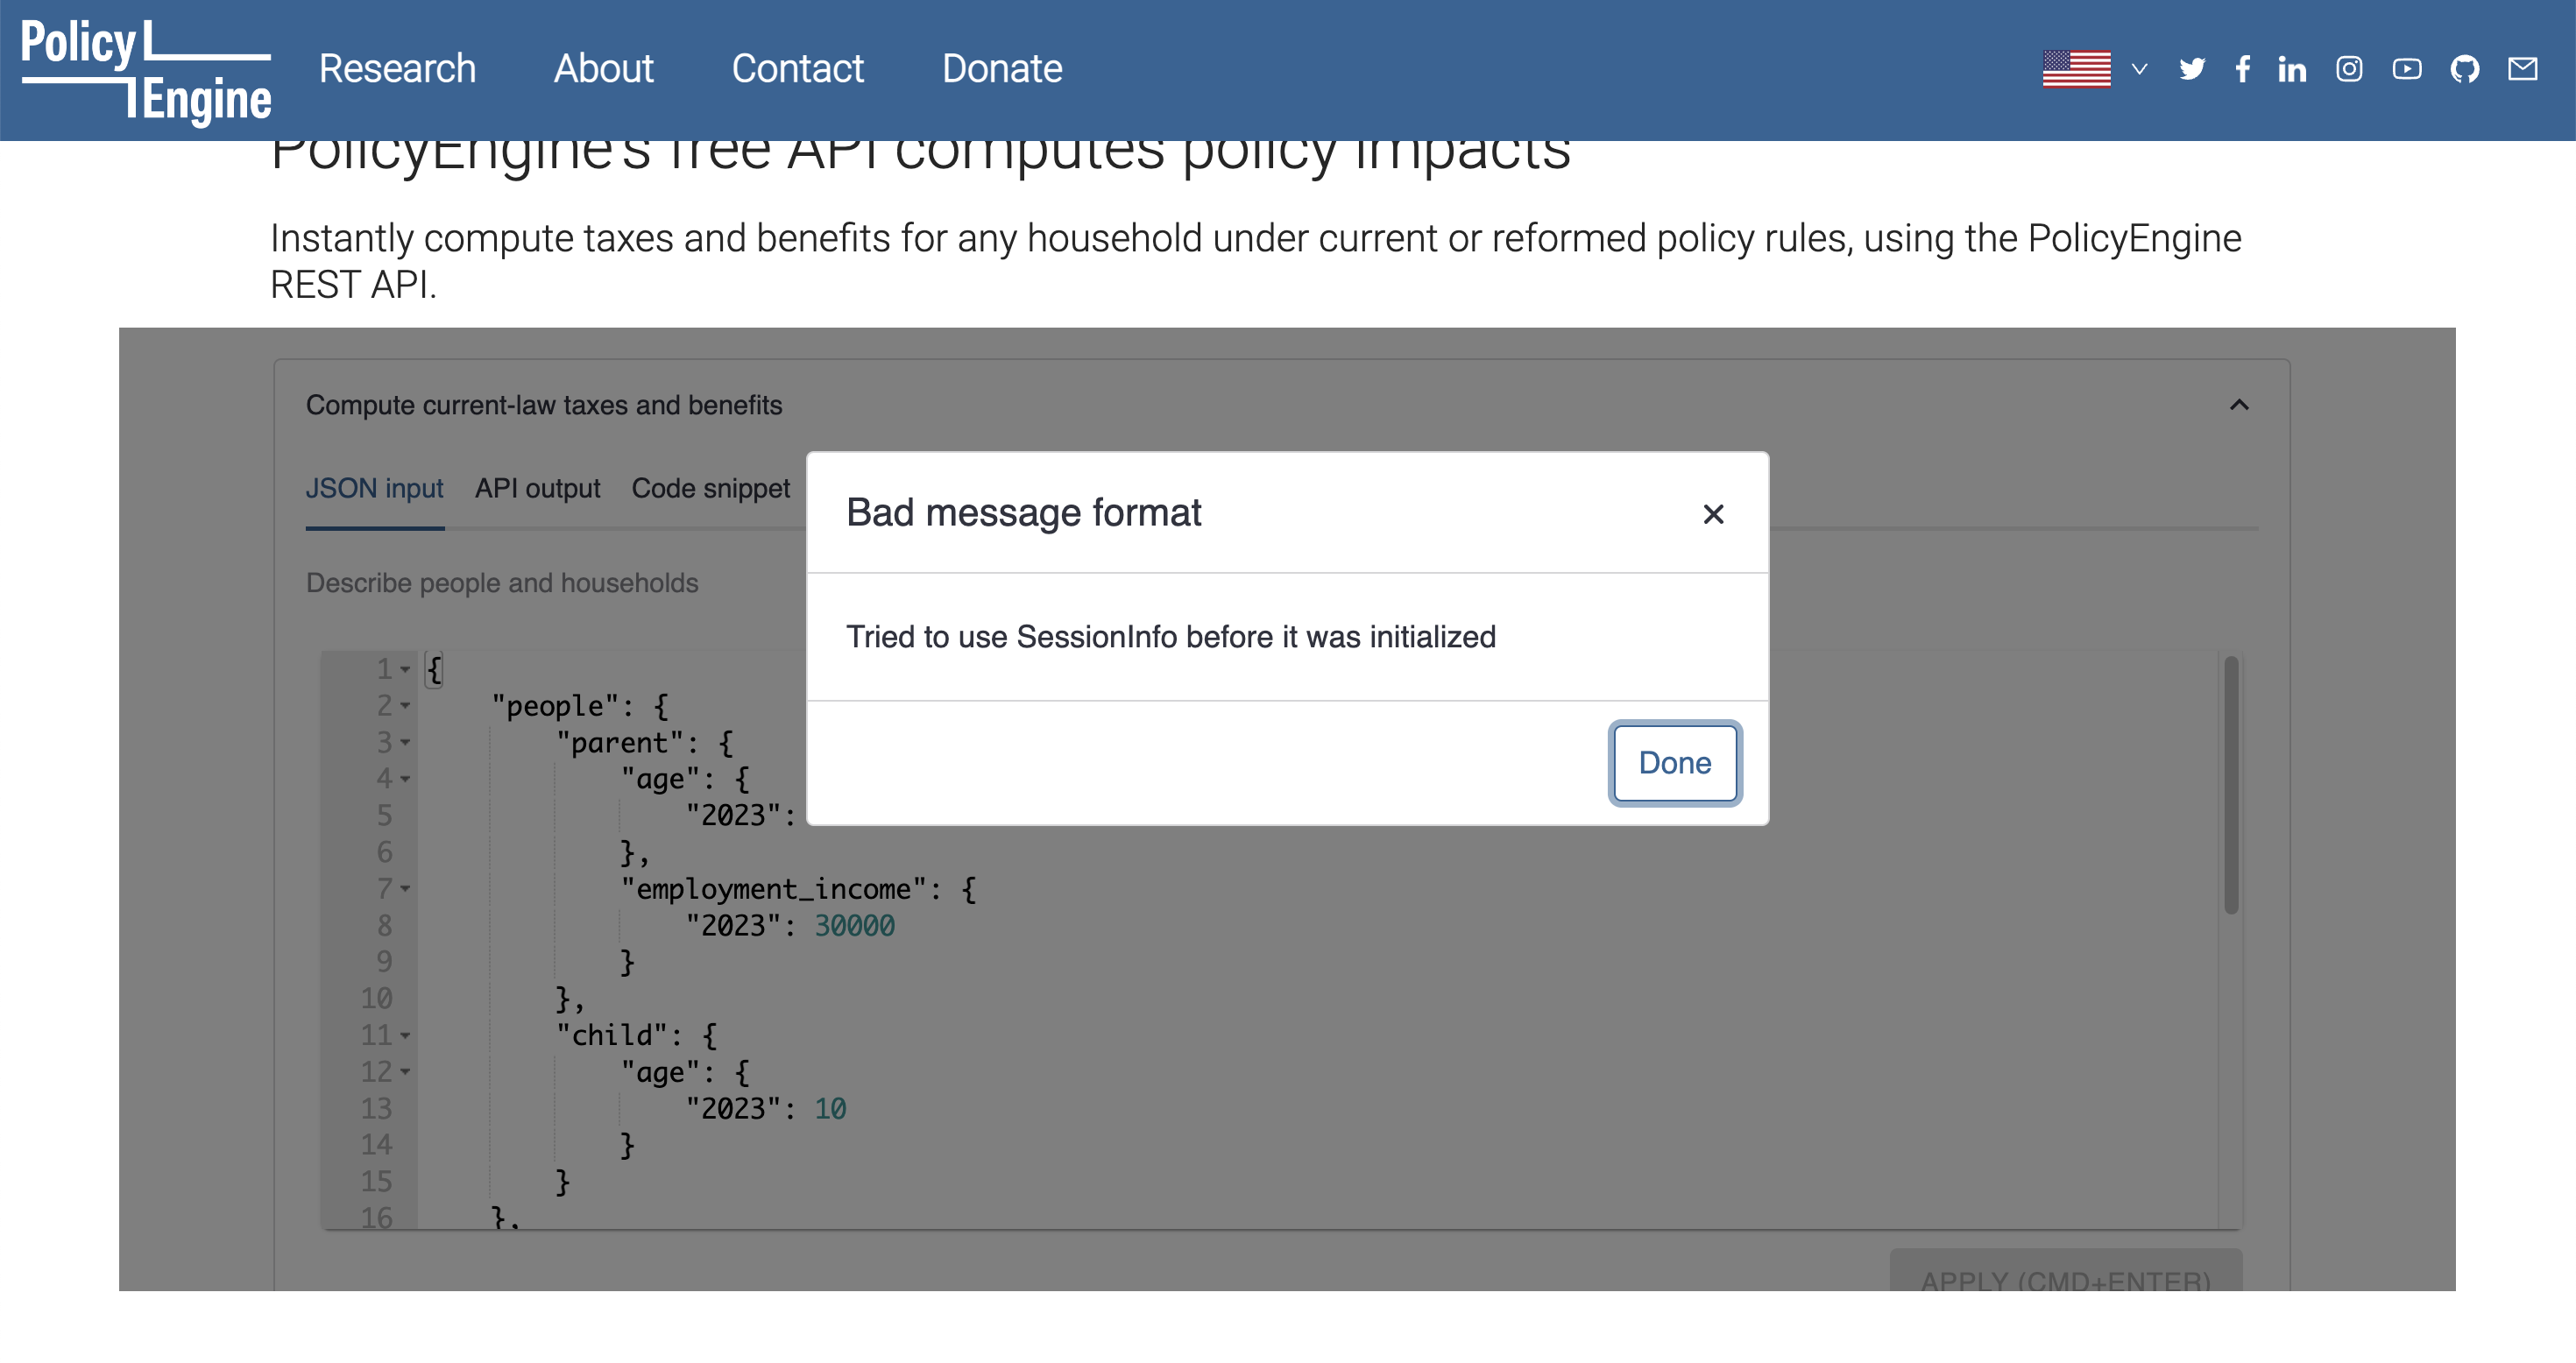
Task: Collapse the parent object on line 3
Action: (x=404, y=744)
